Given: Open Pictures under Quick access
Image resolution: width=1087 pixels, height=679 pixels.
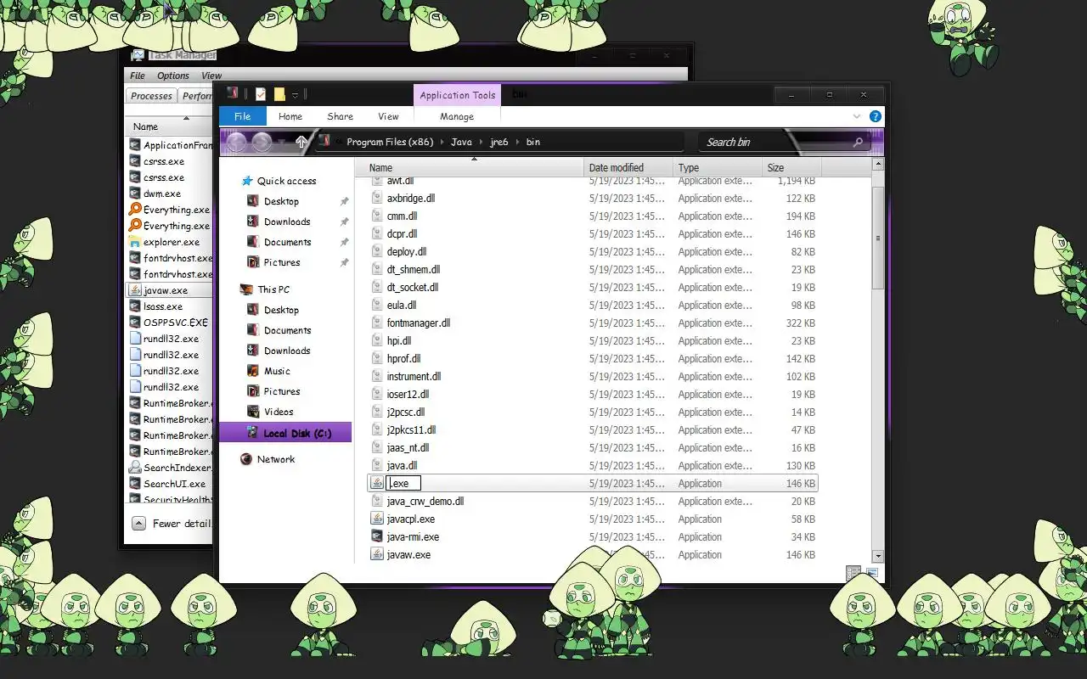Looking at the screenshot, I should tap(282, 262).
